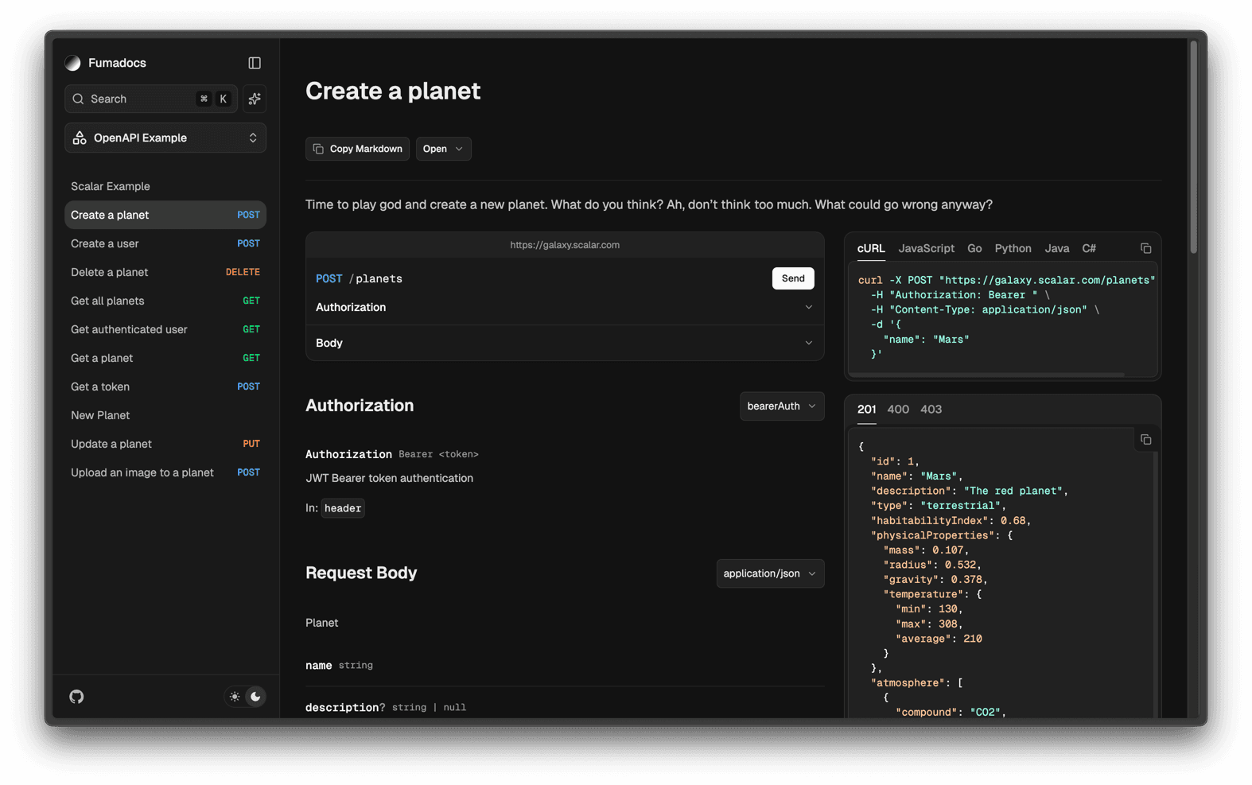
Task: Copy the cURL code sample
Action: click(x=1145, y=249)
